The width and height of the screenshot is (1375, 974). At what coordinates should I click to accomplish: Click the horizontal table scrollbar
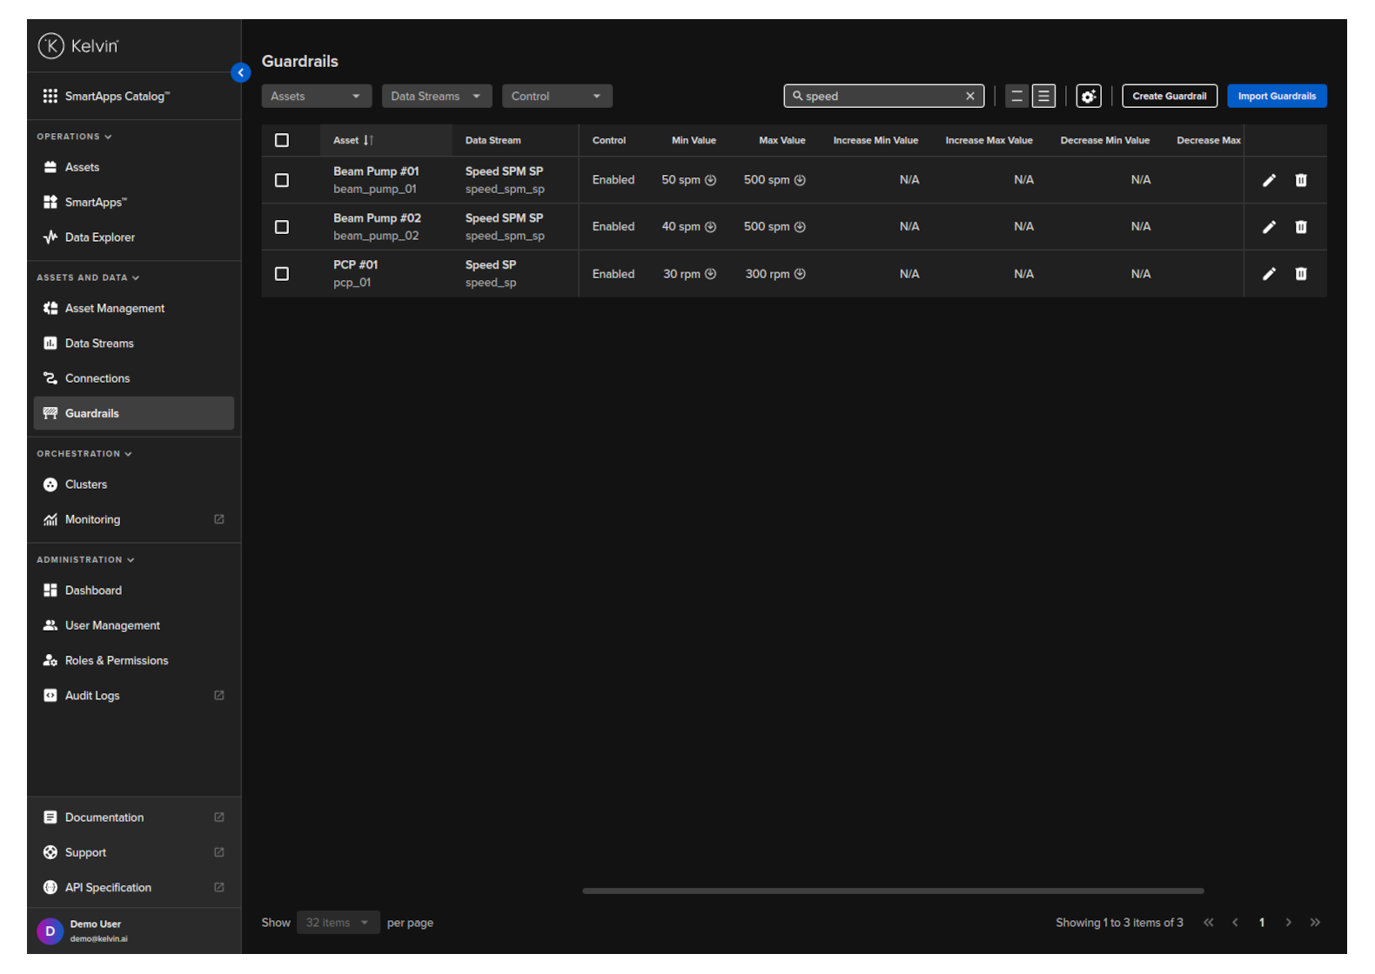[x=892, y=891]
